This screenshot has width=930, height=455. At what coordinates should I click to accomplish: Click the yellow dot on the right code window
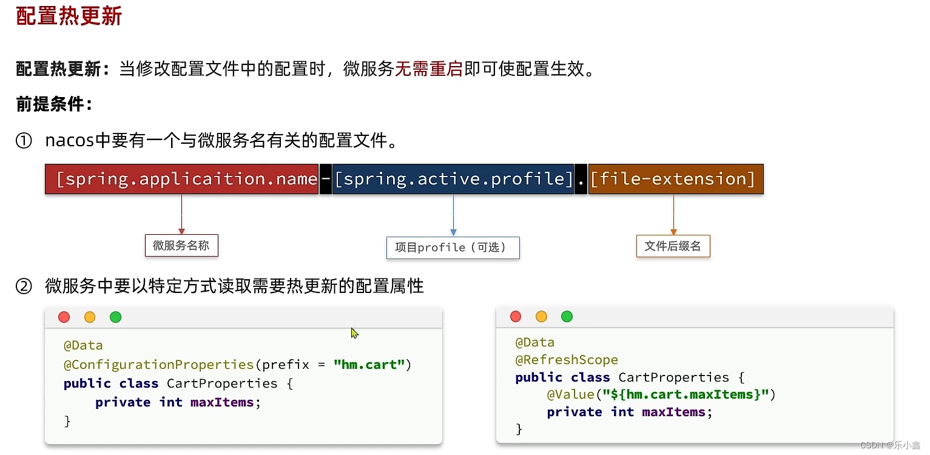(541, 317)
